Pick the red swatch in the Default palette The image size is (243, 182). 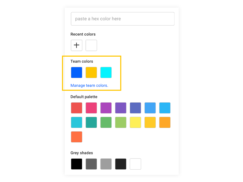(x=76, y=108)
